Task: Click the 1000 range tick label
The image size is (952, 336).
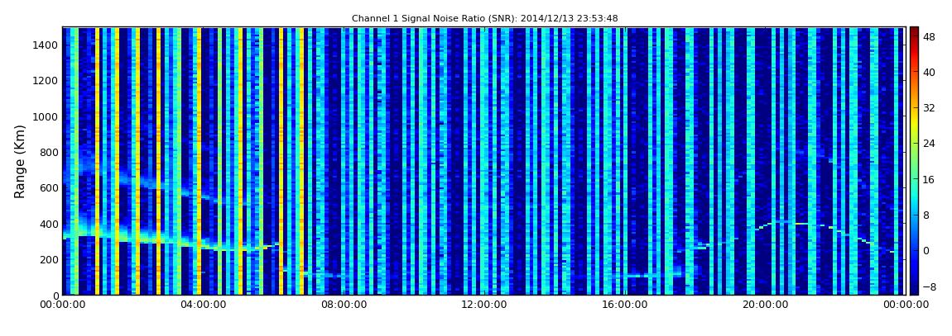Action: point(46,116)
